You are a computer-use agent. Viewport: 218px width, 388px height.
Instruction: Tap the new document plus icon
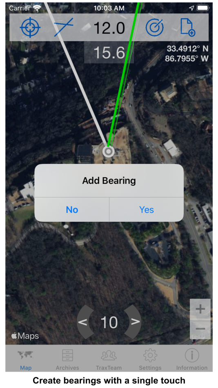pyautogui.click(x=187, y=27)
